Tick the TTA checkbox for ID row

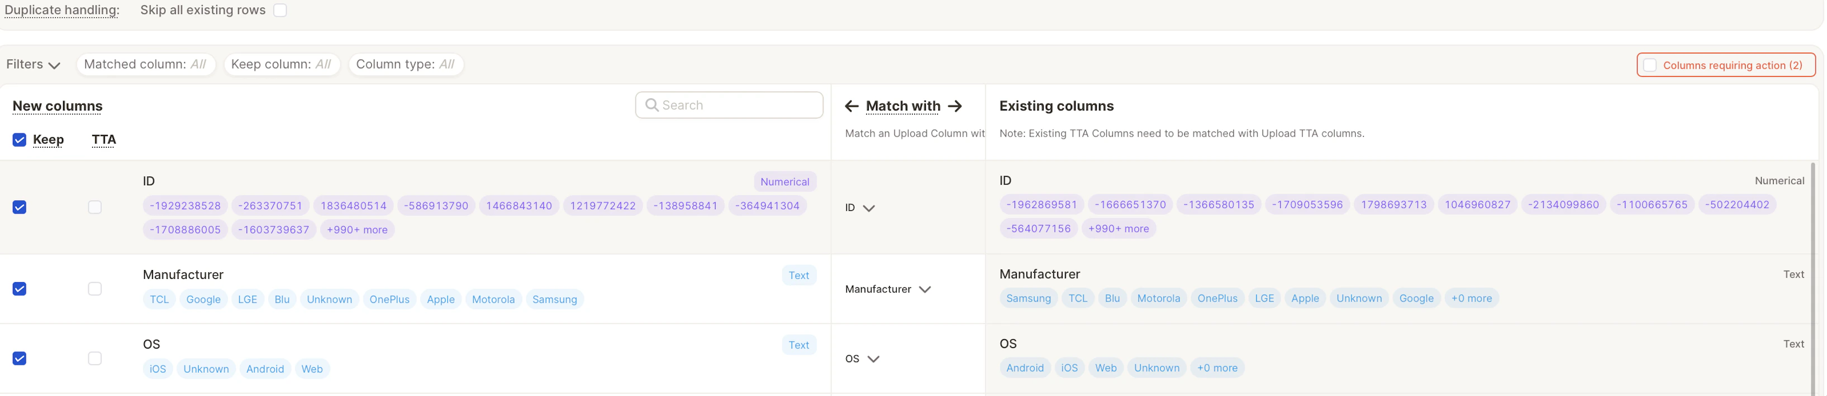tap(95, 207)
